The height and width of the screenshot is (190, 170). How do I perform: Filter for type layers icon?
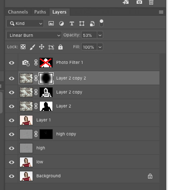pyautogui.click(x=72, y=23)
